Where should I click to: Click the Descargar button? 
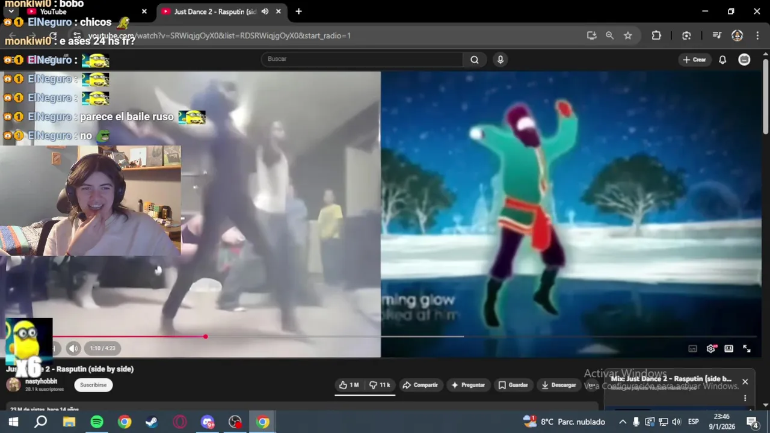coord(559,385)
